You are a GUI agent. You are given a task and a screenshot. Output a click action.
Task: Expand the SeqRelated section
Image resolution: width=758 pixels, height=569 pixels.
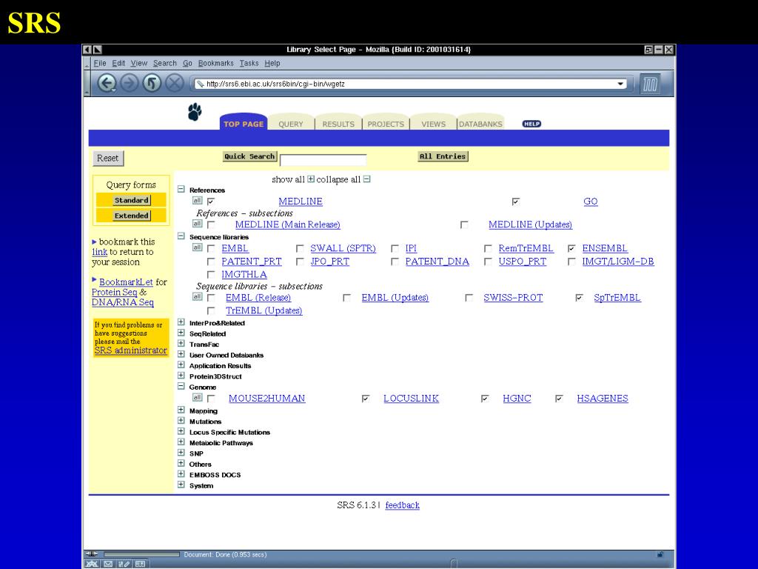181,333
